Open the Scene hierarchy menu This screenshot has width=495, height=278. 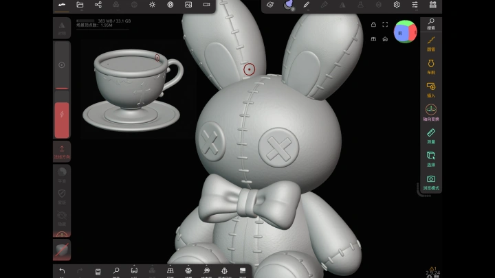(x=98, y=5)
